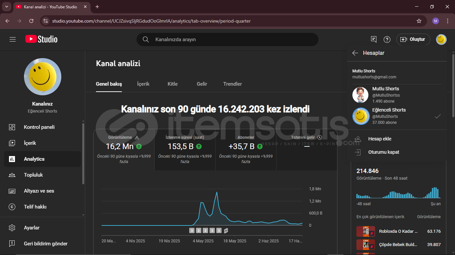Click the realtime 48-hour bar chart
Viewport: 455px width, 255px height.
(x=398, y=193)
